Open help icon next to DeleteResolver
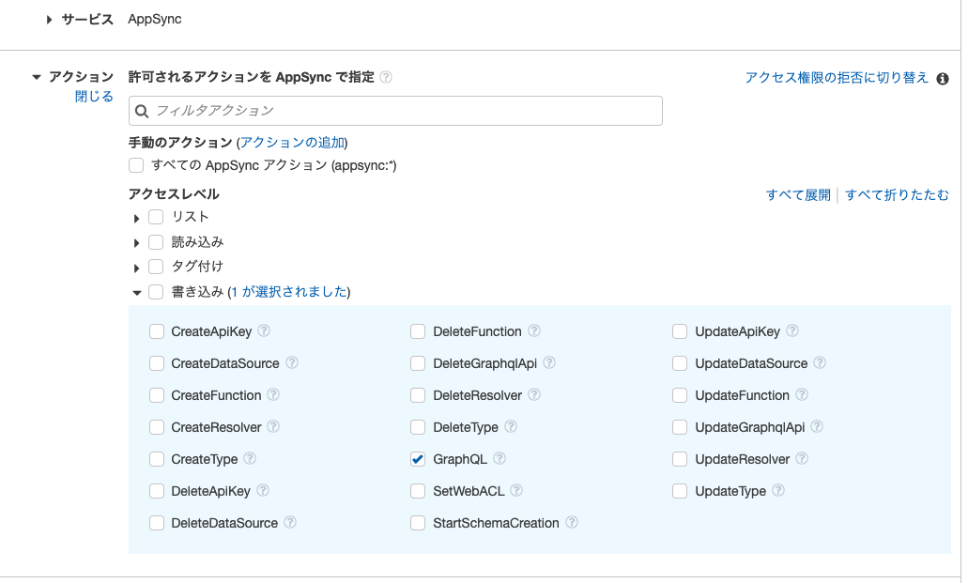The height and width of the screenshot is (583, 968). point(534,394)
